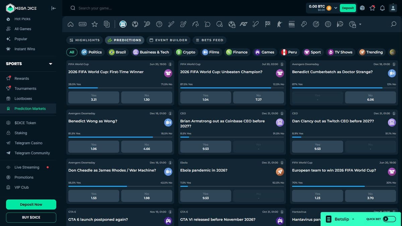402x226 pixels.
Task: Click the Deposit Now button
Action: click(31, 205)
